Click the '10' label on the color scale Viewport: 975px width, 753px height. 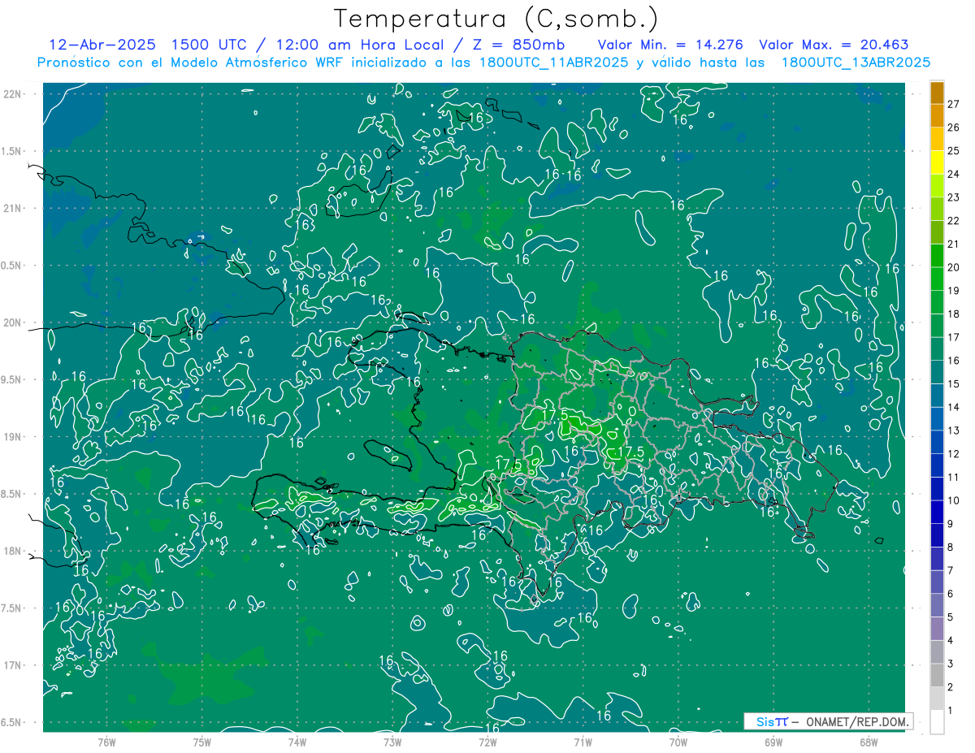tap(954, 500)
